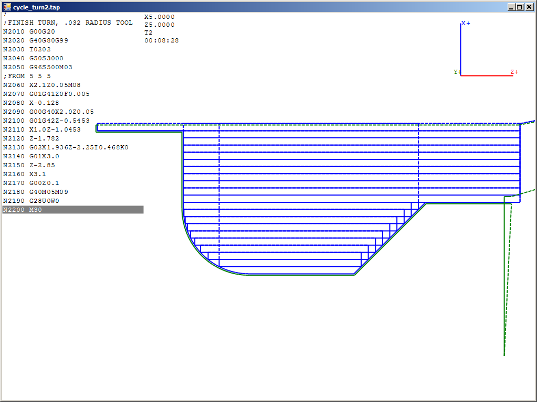Click the T2 tool number readout
The height and width of the screenshot is (402, 537).
pyautogui.click(x=148, y=32)
